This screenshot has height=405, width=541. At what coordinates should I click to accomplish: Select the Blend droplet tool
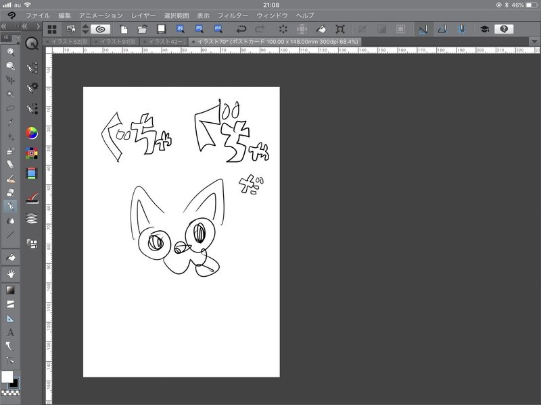pos(11,221)
